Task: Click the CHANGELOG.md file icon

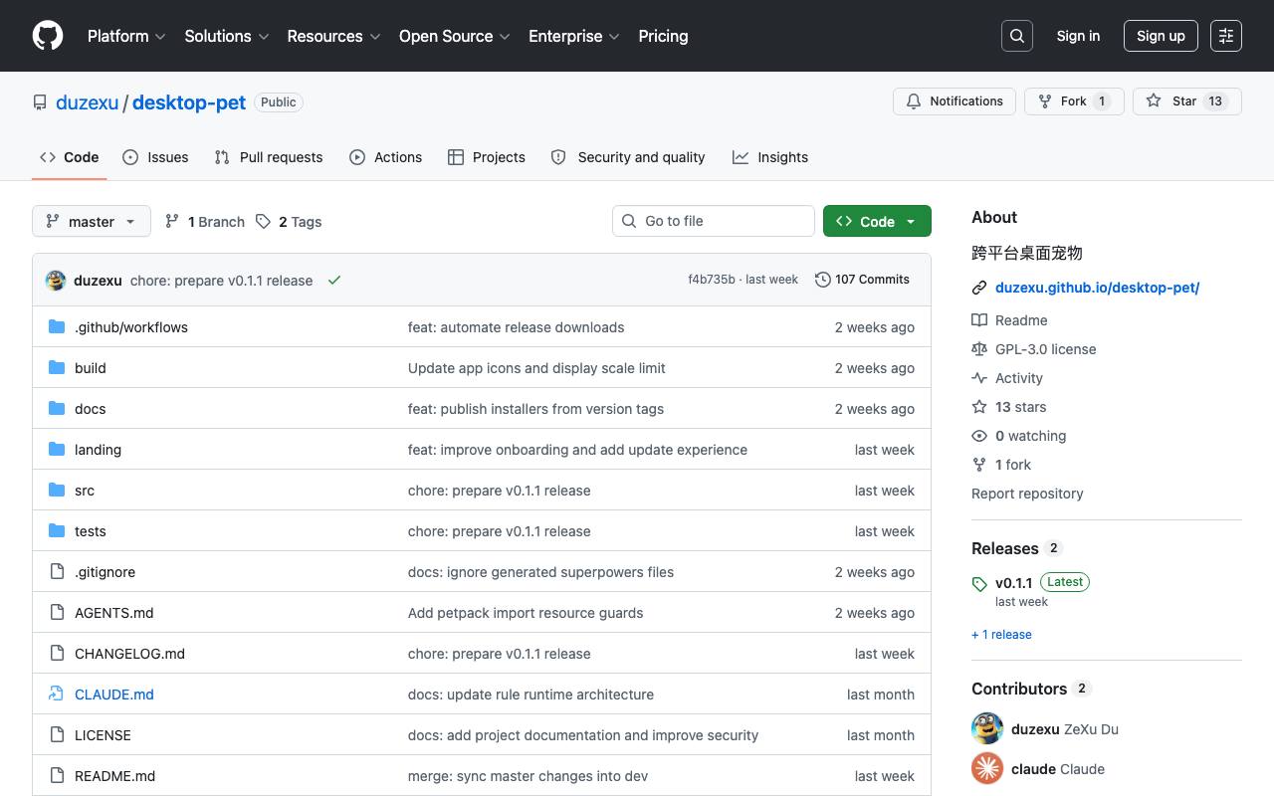Action: click(x=57, y=654)
